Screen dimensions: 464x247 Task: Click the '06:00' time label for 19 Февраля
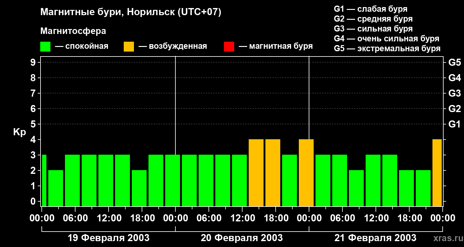tap(75, 218)
